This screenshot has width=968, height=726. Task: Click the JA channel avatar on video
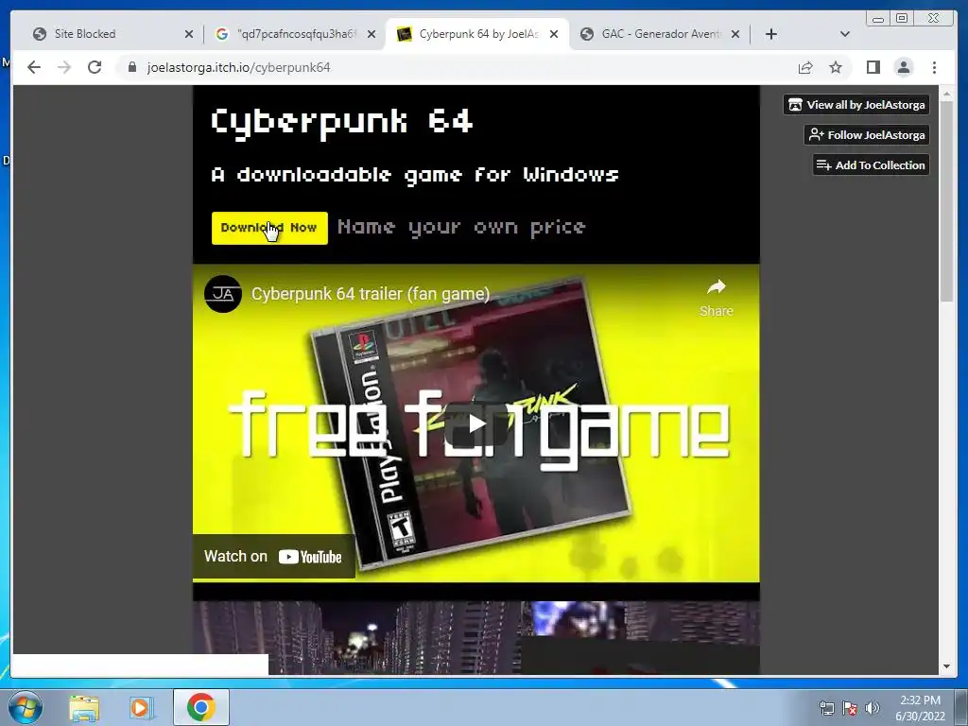coord(223,294)
